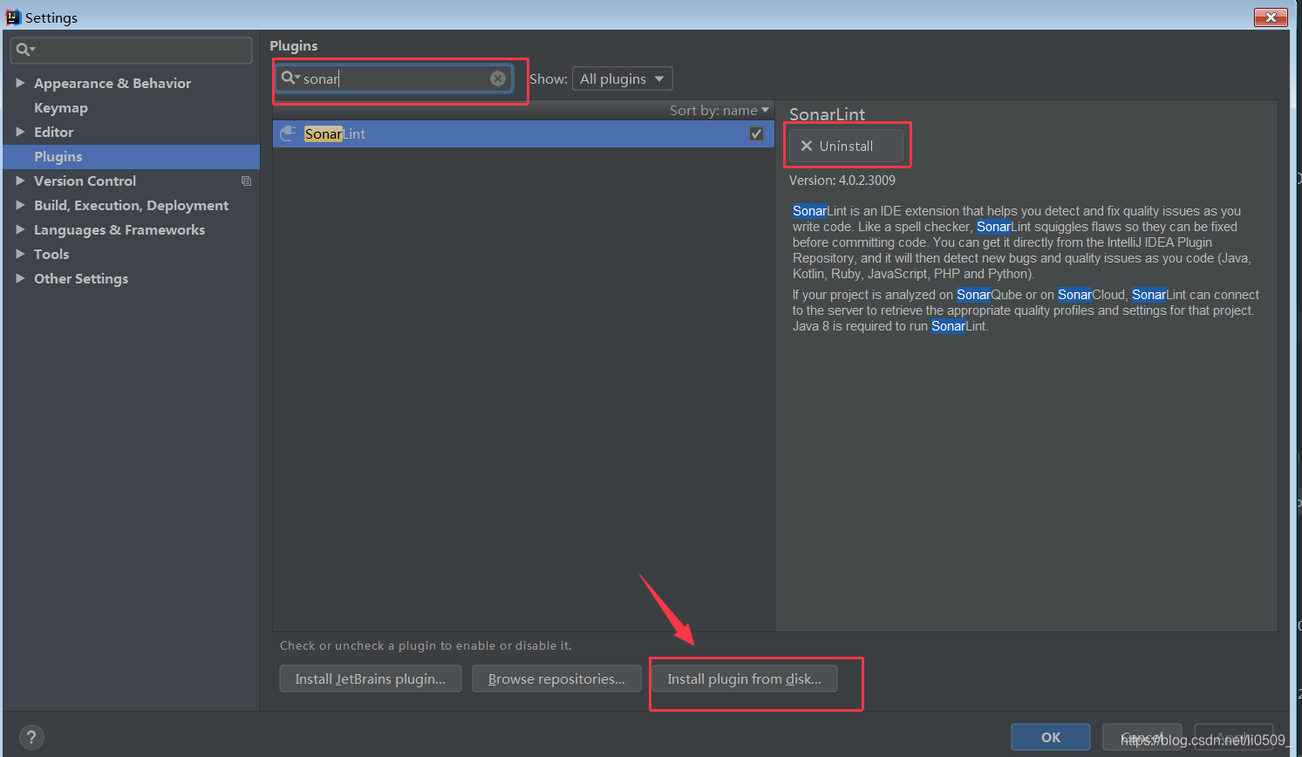Open Appearance & Behavior settings
The image size is (1302, 757).
[112, 84]
